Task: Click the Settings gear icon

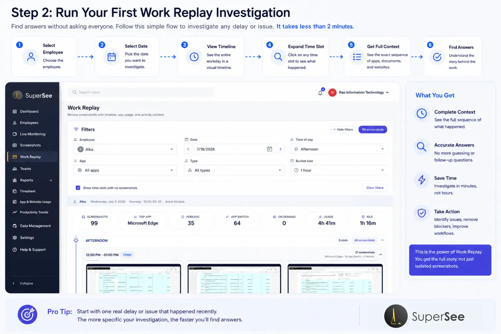Action: (x=15, y=238)
